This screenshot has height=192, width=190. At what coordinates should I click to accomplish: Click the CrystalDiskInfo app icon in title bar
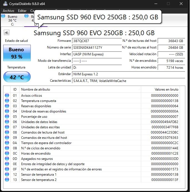click(x=5, y=4)
